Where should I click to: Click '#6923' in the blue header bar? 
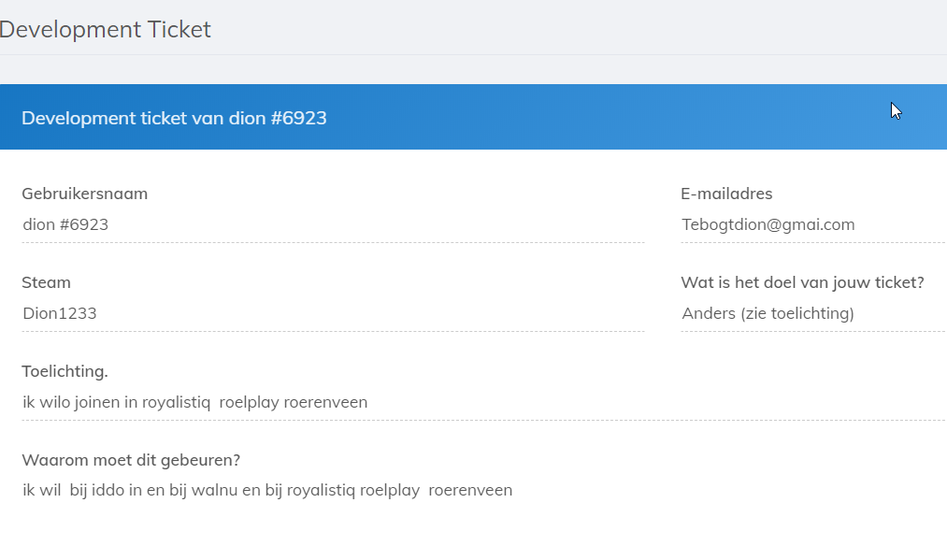[x=299, y=118]
